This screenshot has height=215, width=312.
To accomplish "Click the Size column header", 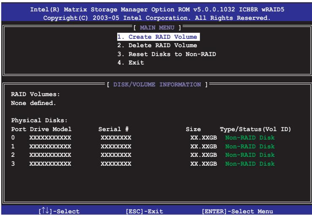I will coord(193,129).
